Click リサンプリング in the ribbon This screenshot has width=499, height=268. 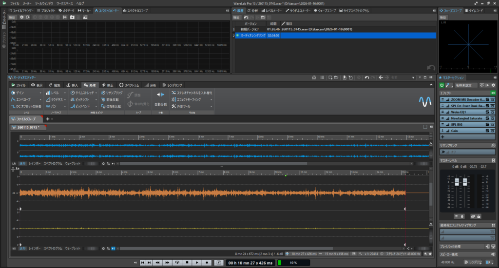[x=113, y=93]
